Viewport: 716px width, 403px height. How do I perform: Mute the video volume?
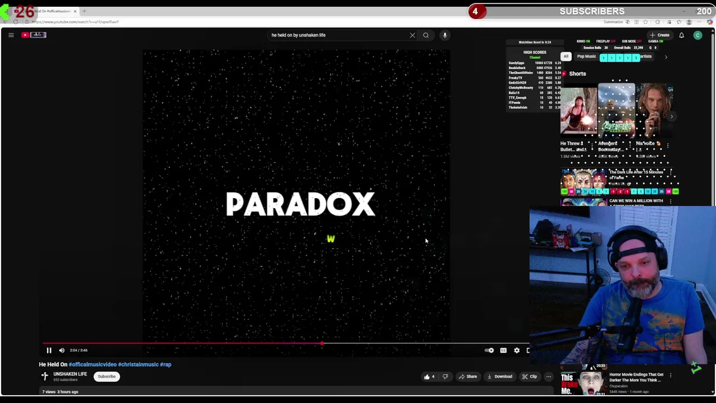point(62,350)
